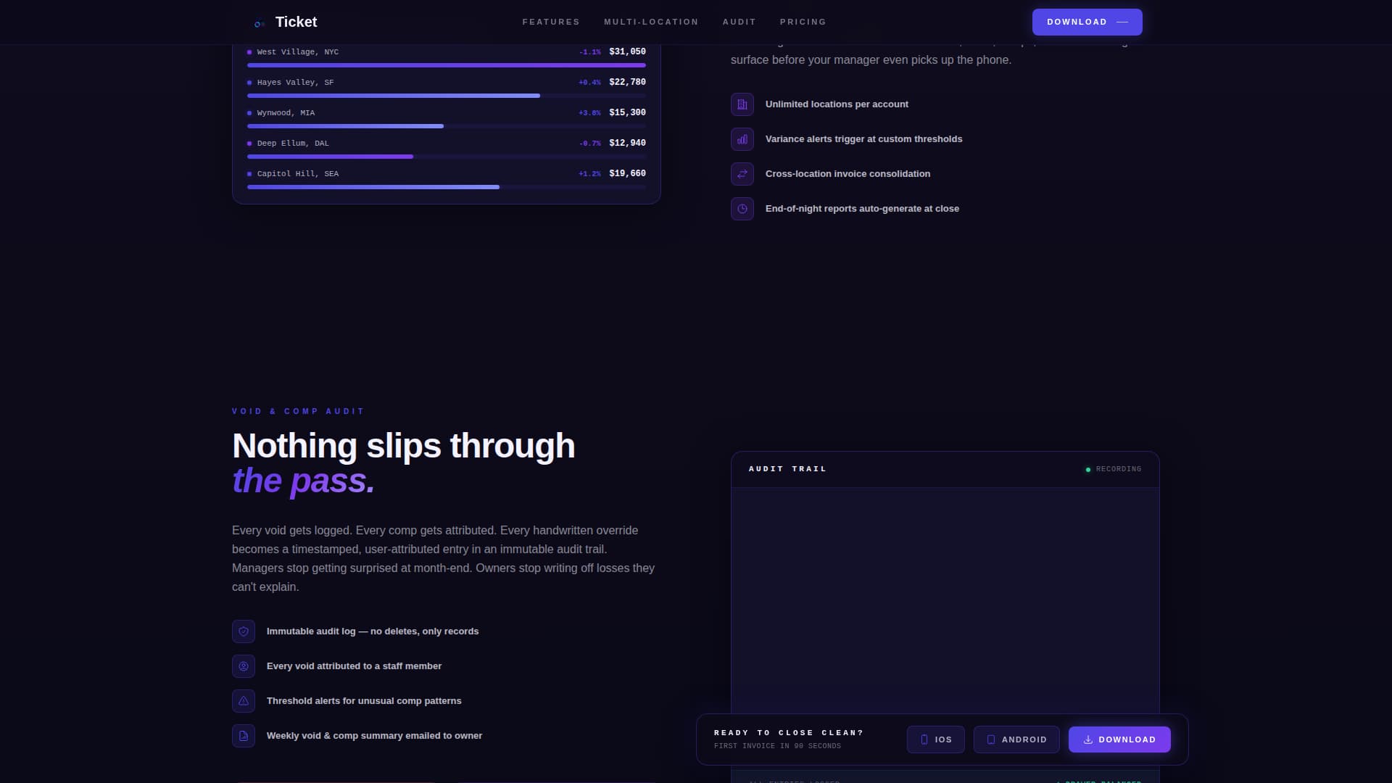Click the Download button in the bottom bar
The image size is (1392, 783).
click(x=1119, y=739)
